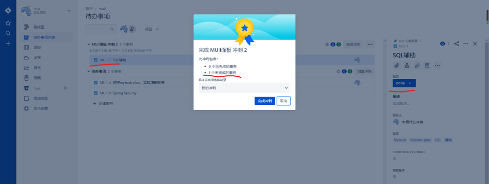This screenshot has width=489, height=184.
Task: Collapse the MUII面板 冲刺 2 sprint section
Action: (89, 45)
